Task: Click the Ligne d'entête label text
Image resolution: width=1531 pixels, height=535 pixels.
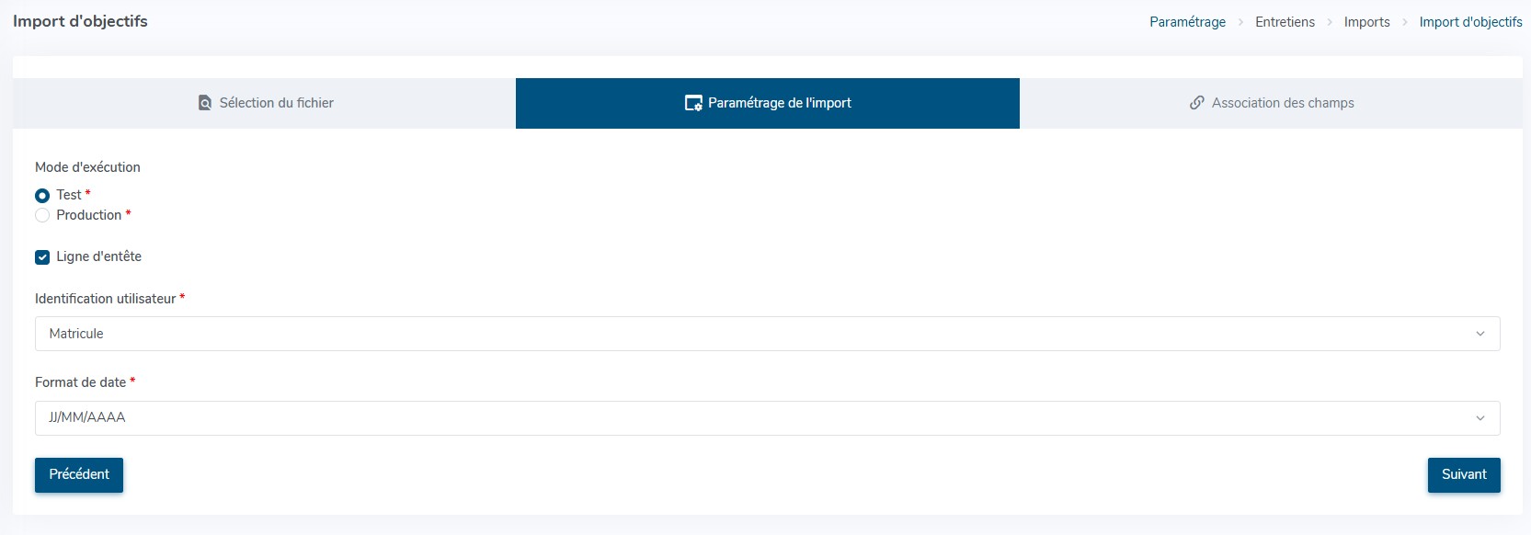Action: pos(98,256)
